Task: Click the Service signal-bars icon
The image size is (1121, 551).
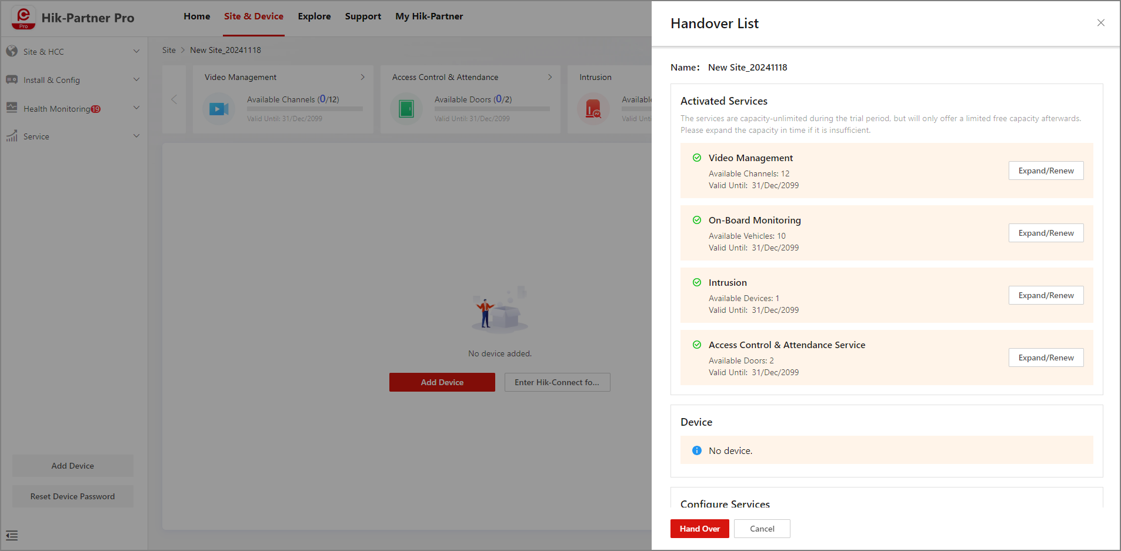Action: tap(12, 136)
